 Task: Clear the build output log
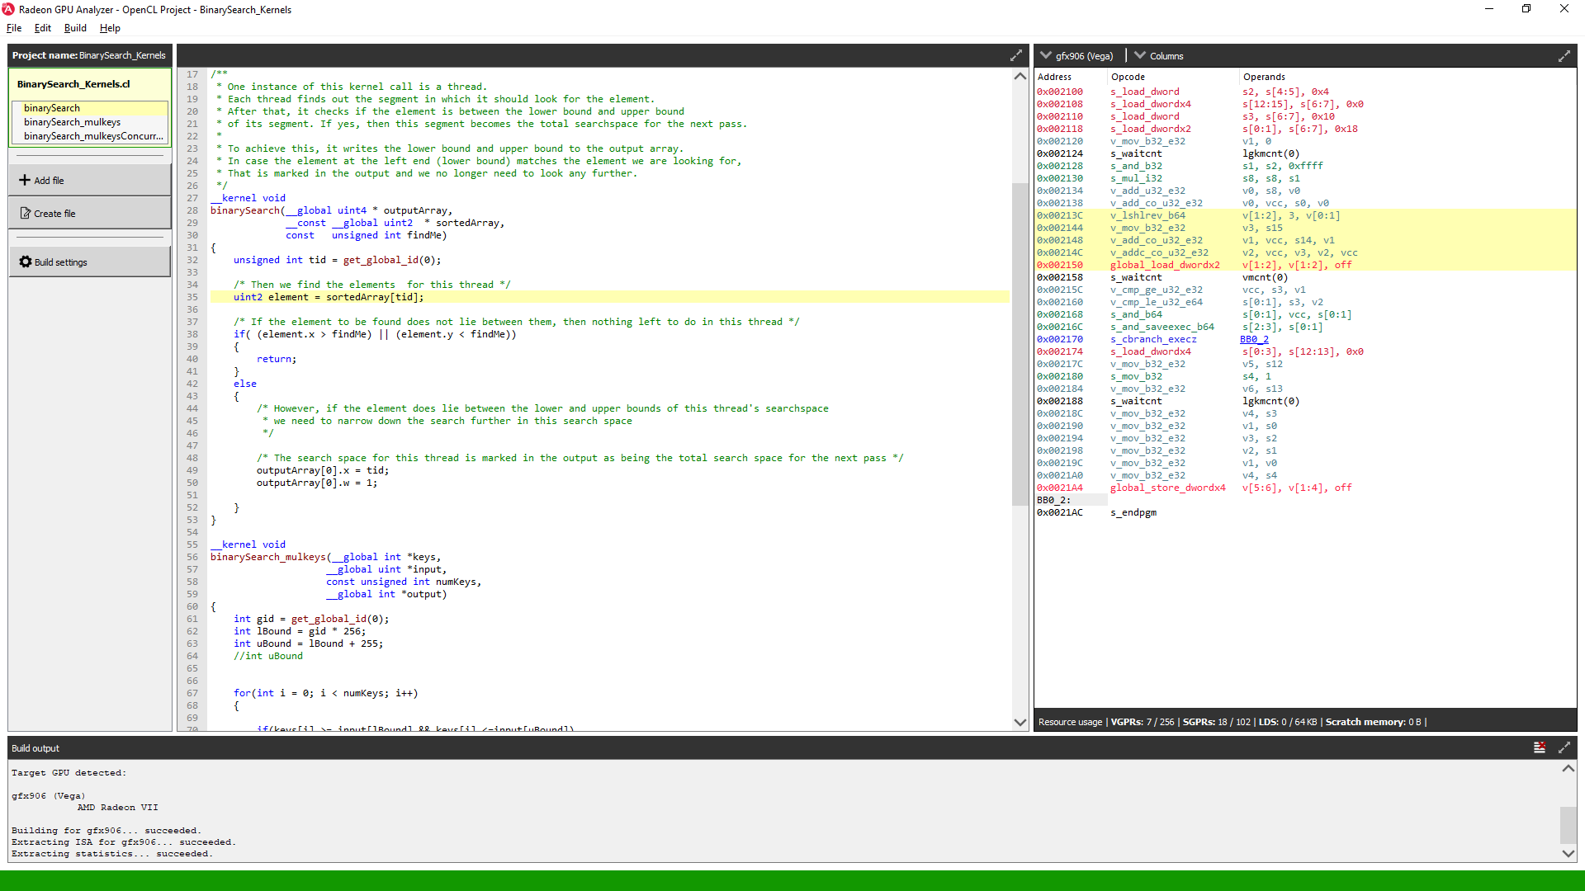1540,747
